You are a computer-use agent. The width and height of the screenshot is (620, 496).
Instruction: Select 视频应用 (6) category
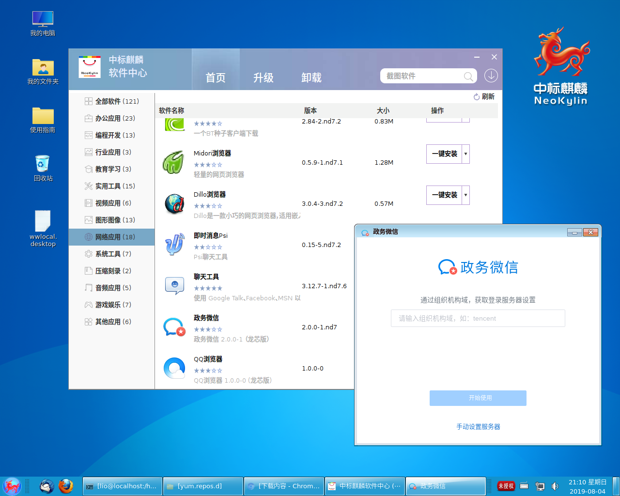[112, 203]
